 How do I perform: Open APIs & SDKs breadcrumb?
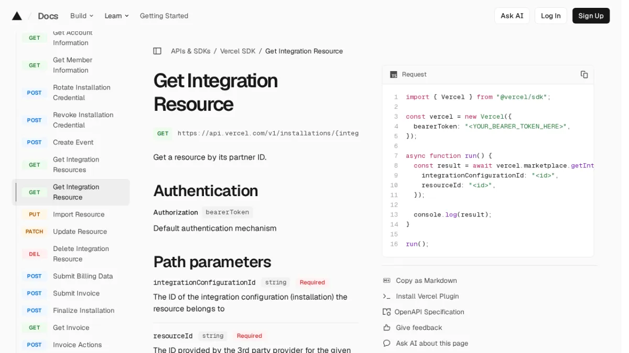[x=191, y=51]
